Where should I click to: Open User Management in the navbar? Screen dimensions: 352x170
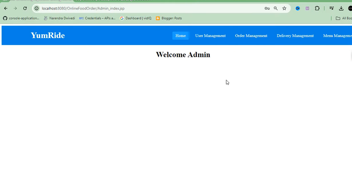[x=210, y=36]
